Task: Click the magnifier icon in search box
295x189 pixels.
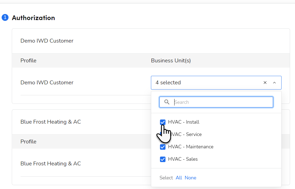Action: pyautogui.click(x=167, y=102)
